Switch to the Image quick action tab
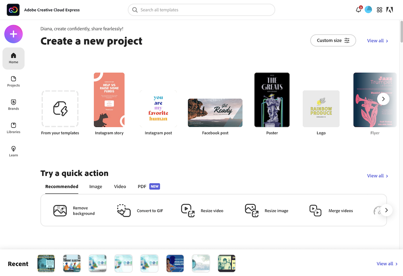The width and height of the screenshot is (403, 276). point(96,186)
